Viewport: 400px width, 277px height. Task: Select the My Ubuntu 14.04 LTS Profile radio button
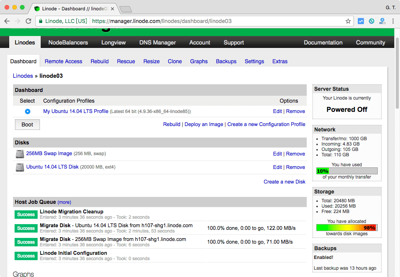(27, 111)
